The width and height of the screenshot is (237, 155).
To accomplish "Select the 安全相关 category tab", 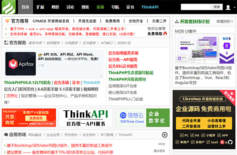I will 89,135.
